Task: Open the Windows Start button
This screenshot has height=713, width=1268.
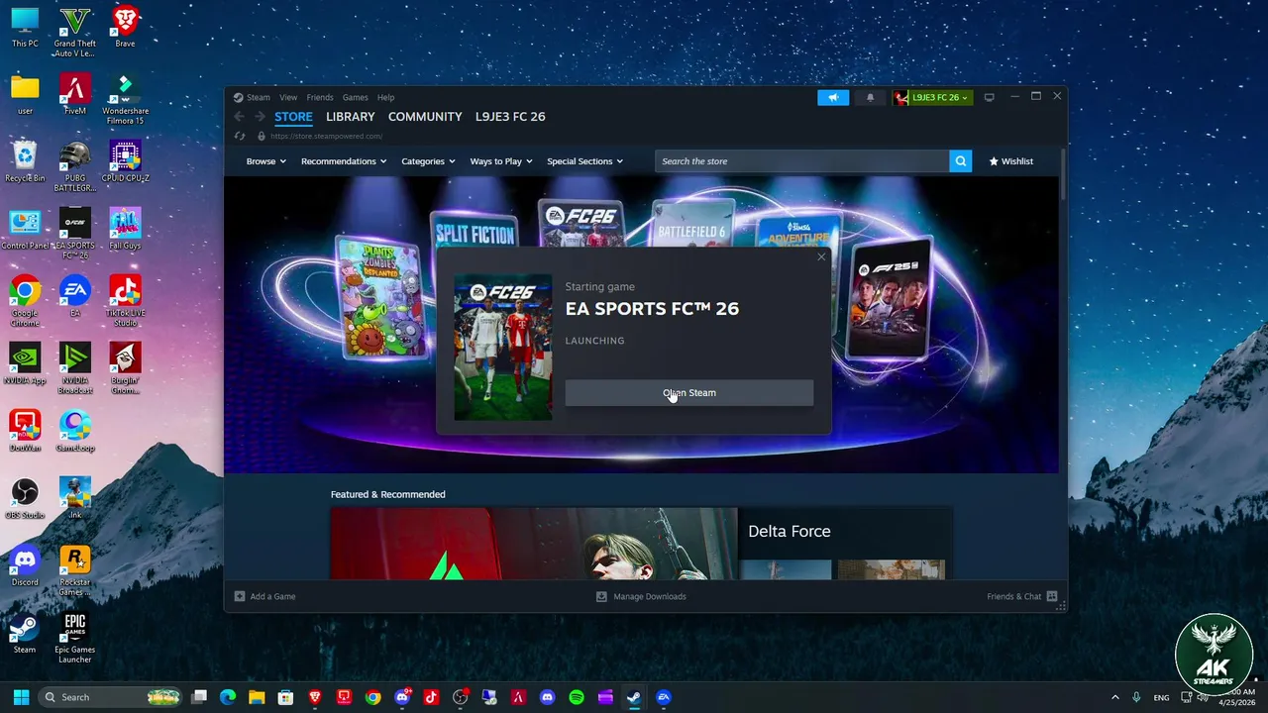Action: pyautogui.click(x=21, y=697)
